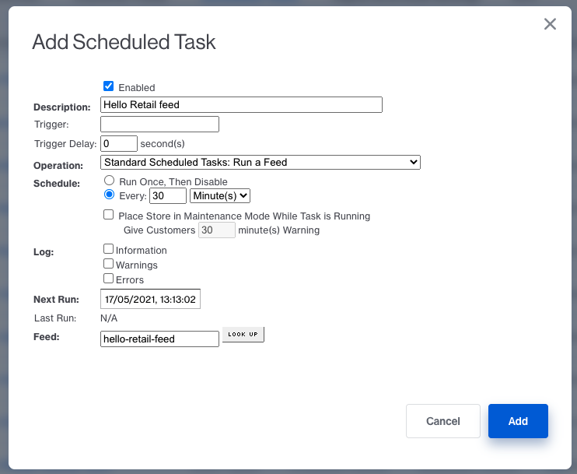Click the Trigger Delay seconds field
This screenshot has height=474, width=577.
click(119, 144)
